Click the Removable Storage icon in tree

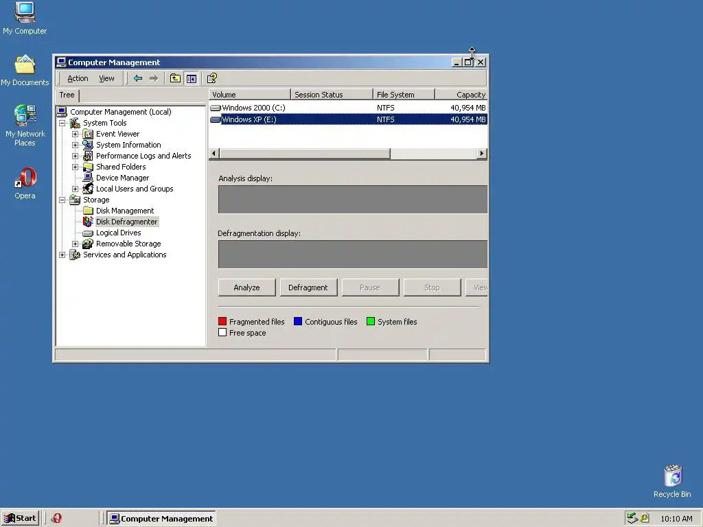coord(89,244)
